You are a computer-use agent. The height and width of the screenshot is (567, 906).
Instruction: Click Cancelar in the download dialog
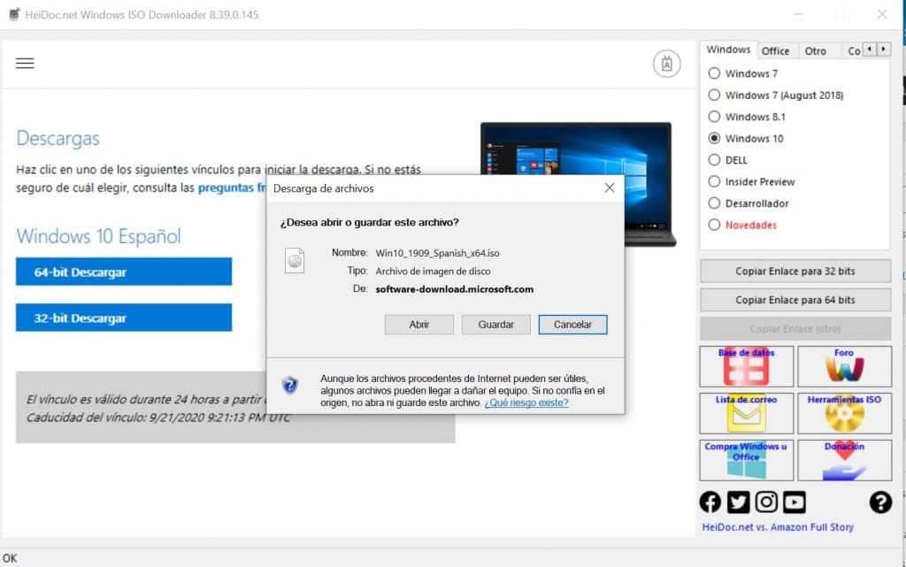(572, 325)
